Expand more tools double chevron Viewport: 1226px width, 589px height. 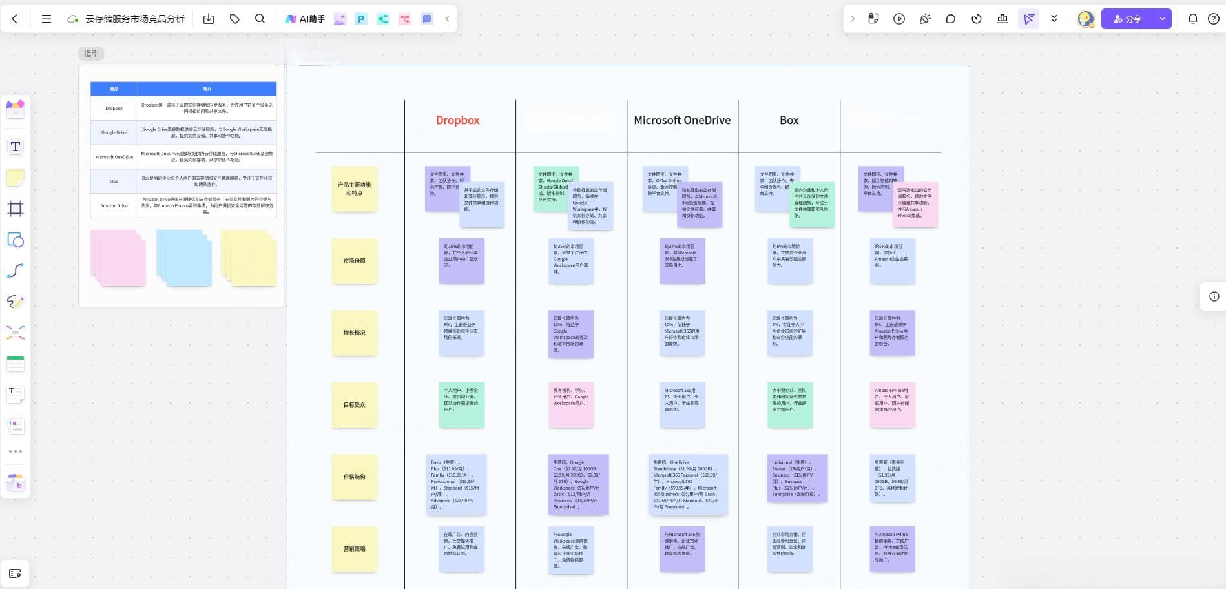(1054, 19)
